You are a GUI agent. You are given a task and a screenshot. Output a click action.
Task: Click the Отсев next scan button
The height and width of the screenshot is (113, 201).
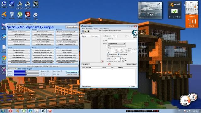tap(114, 36)
